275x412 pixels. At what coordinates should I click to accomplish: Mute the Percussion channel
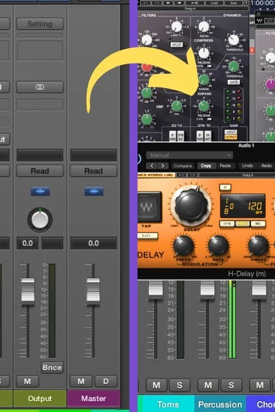click(x=208, y=385)
